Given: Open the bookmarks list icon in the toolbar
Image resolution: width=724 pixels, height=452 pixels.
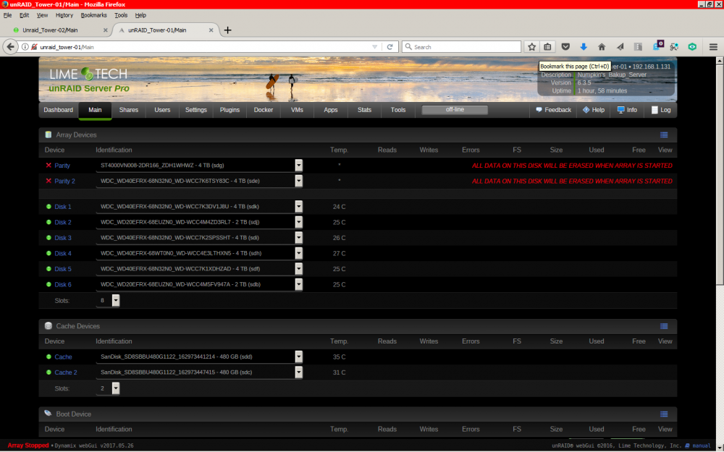Looking at the screenshot, I should tap(547, 46).
